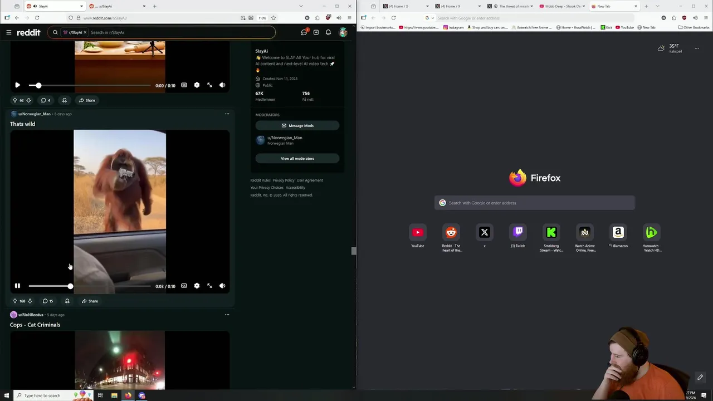Open File Explorer from the taskbar

point(114,395)
